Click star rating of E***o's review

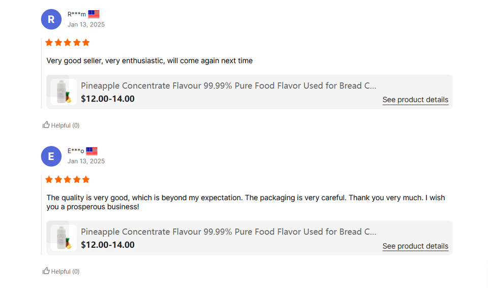click(67, 179)
